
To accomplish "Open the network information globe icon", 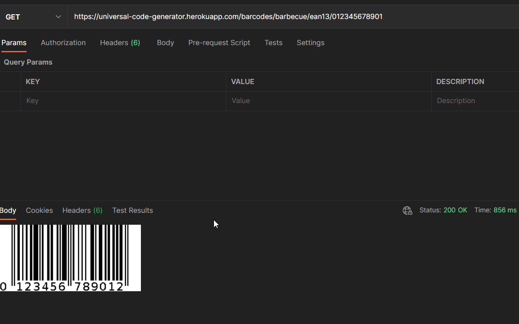I will (407, 210).
